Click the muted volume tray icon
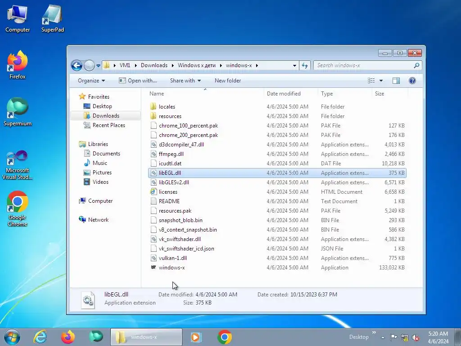This screenshot has height=346, width=461. 416,337
